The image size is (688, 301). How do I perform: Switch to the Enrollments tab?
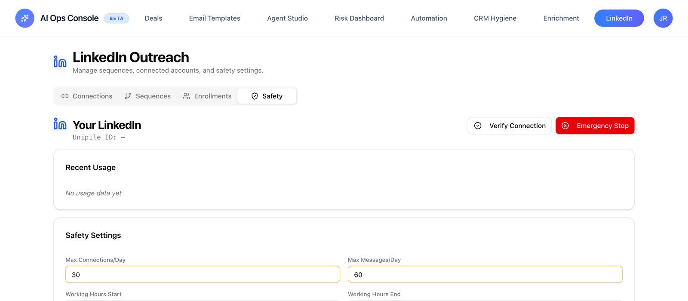click(207, 96)
